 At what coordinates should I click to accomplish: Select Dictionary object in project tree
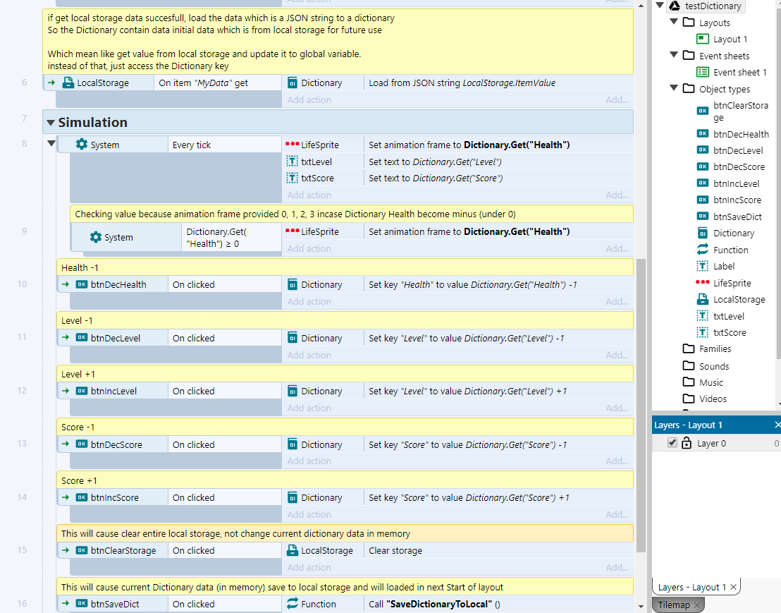click(x=734, y=233)
